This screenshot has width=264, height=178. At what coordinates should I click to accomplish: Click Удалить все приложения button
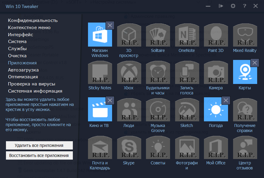tap(39, 145)
